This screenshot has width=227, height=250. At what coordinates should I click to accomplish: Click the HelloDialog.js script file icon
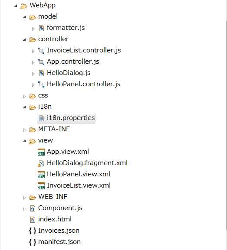point(41,73)
